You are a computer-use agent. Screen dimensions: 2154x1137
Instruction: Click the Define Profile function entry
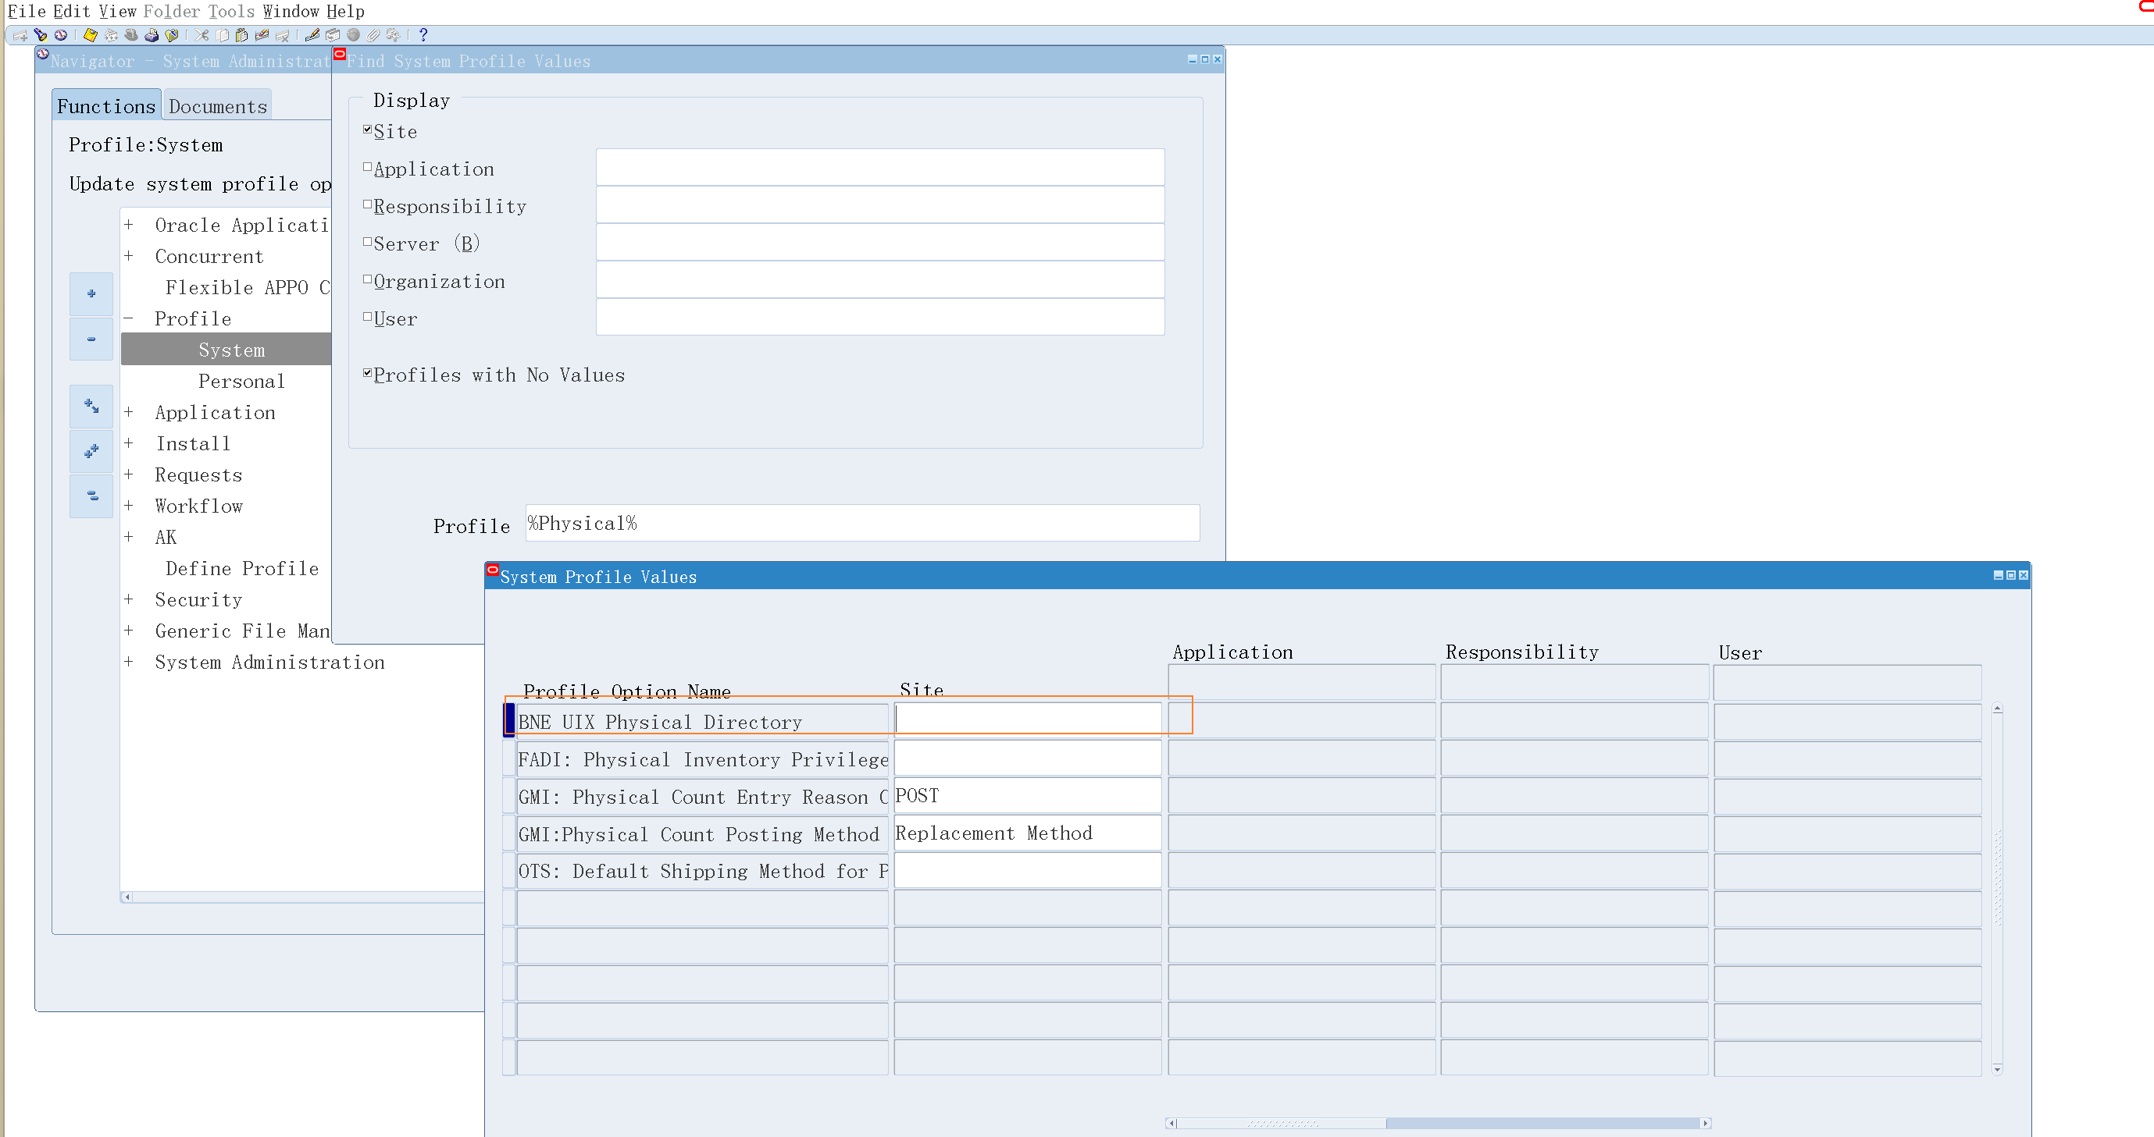(x=241, y=569)
